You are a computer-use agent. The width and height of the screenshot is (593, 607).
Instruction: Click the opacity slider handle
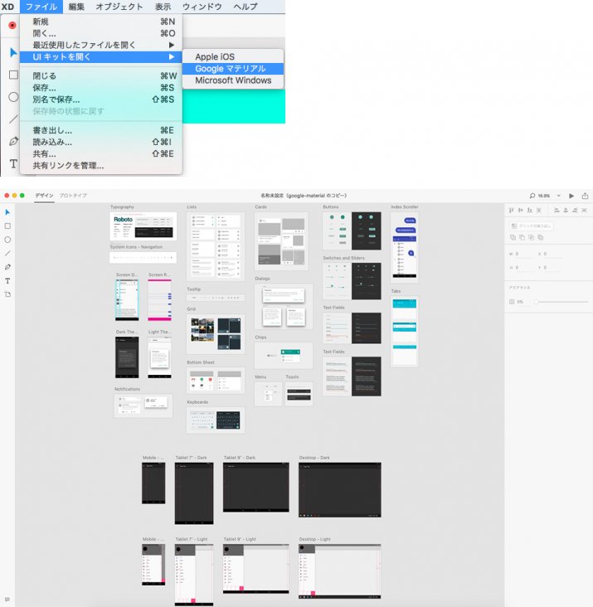click(536, 302)
